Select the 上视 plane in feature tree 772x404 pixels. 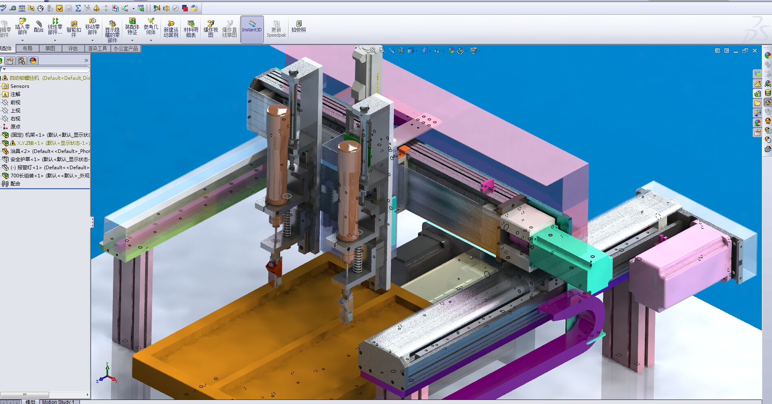pyautogui.click(x=11, y=111)
